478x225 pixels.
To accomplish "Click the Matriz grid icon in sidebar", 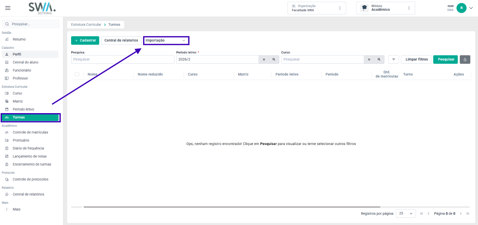I will tap(7, 101).
